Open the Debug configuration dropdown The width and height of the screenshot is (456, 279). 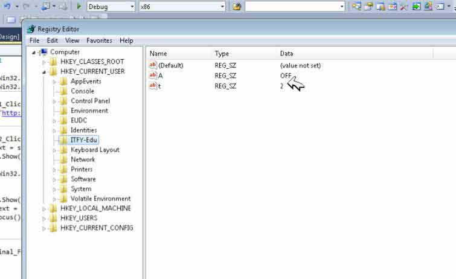132,7
